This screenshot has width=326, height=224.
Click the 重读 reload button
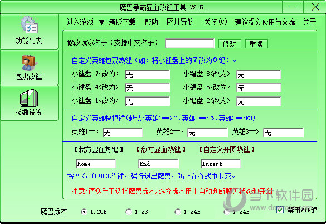(256, 44)
